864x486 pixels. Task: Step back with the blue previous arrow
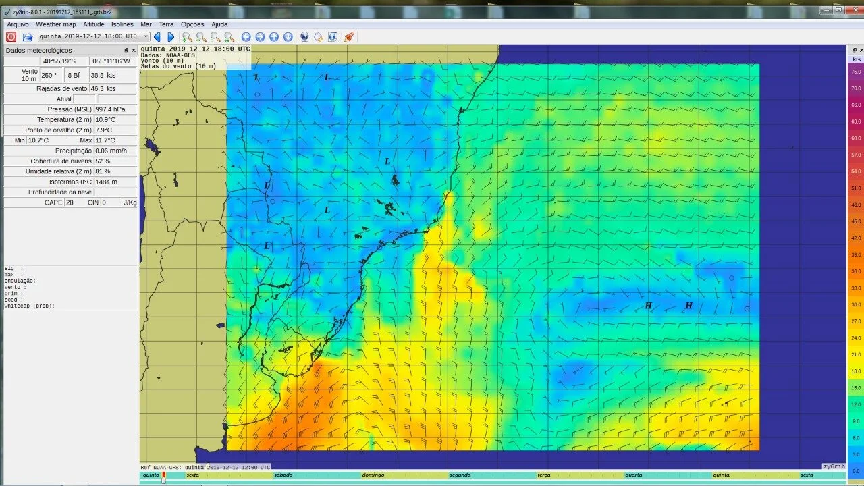[157, 36]
